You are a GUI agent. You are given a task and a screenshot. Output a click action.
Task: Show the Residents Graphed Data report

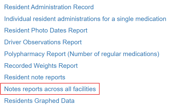click(x=39, y=101)
